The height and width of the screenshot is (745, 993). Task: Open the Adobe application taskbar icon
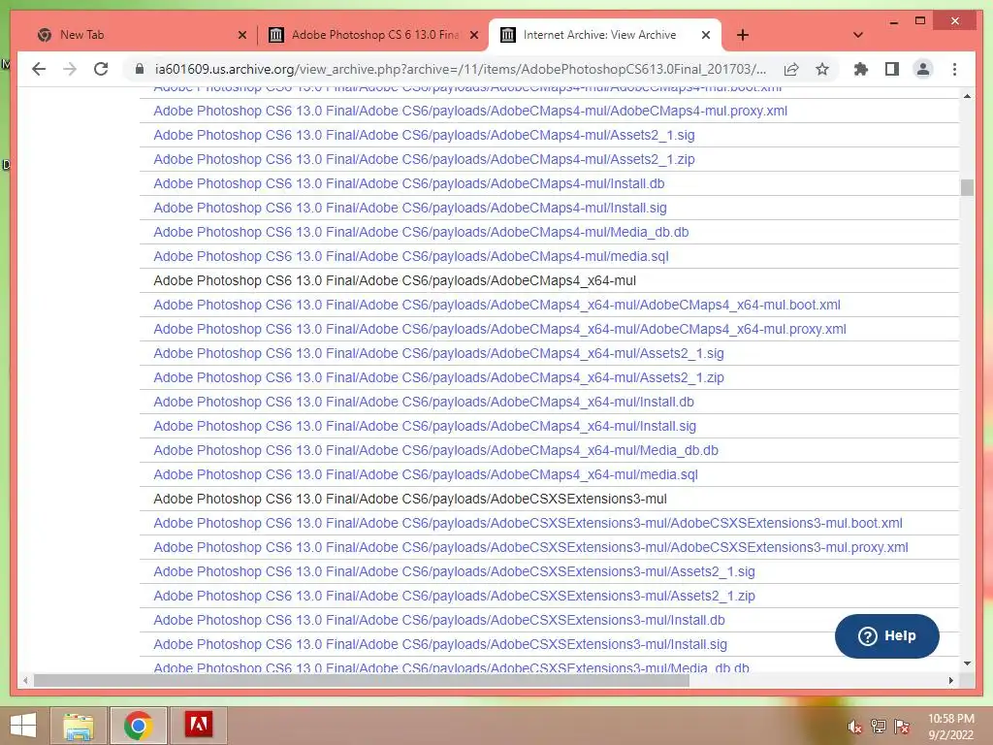coord(198,726)
